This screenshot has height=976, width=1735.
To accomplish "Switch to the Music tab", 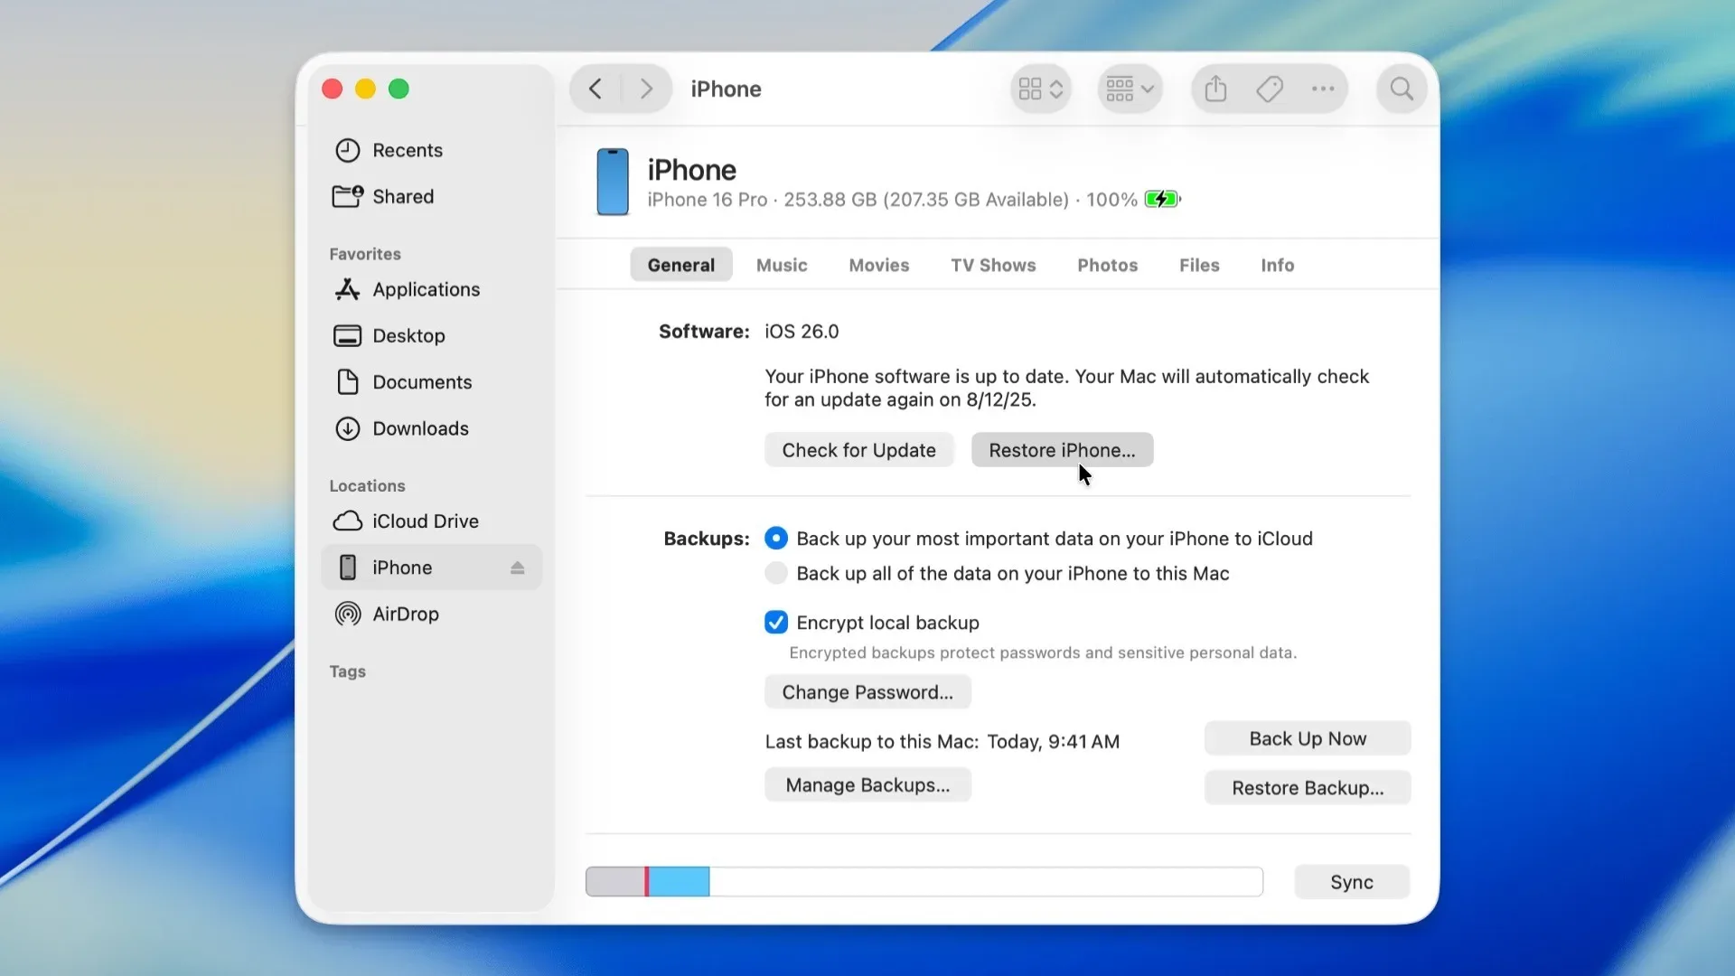I will point(782,265).
